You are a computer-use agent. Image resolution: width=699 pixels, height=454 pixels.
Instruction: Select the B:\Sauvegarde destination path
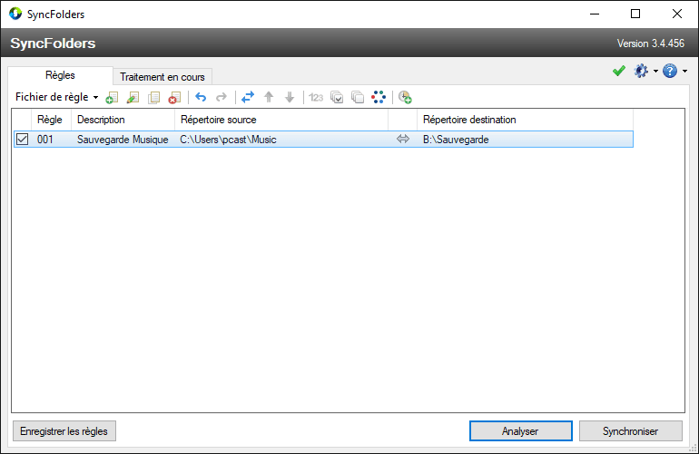456,140
